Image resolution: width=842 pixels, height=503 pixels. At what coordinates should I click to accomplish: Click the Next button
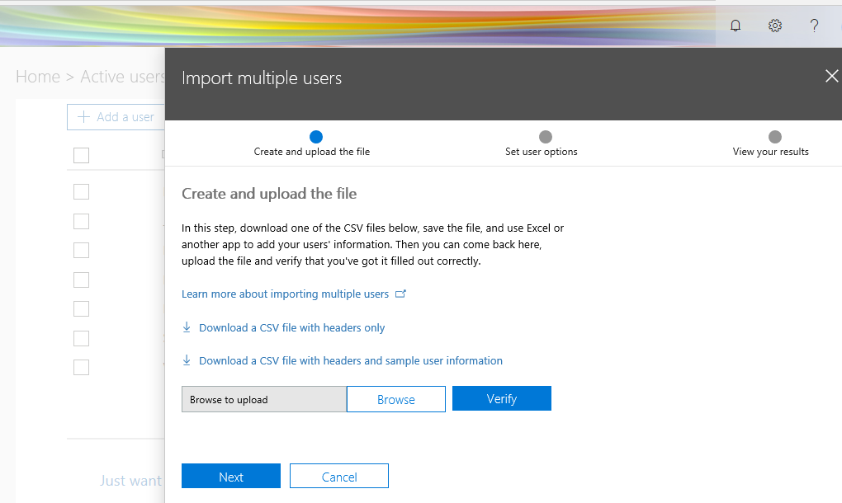[231, 476]
